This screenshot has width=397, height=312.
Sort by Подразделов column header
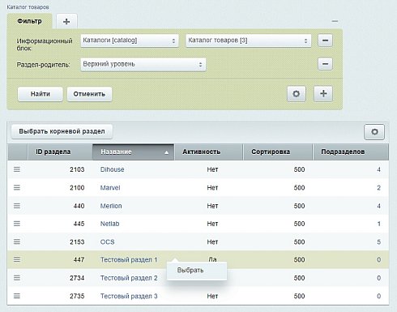[343, 152]
